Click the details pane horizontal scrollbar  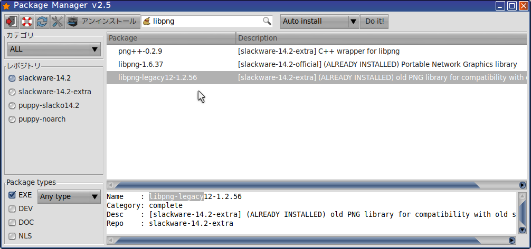tap(298, 240)
